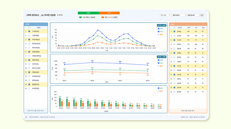Viewport: 231px width, 129px height.
Task: Check 발신 in the 시간별 그래프 legend
Action: (x=159, y=34)
